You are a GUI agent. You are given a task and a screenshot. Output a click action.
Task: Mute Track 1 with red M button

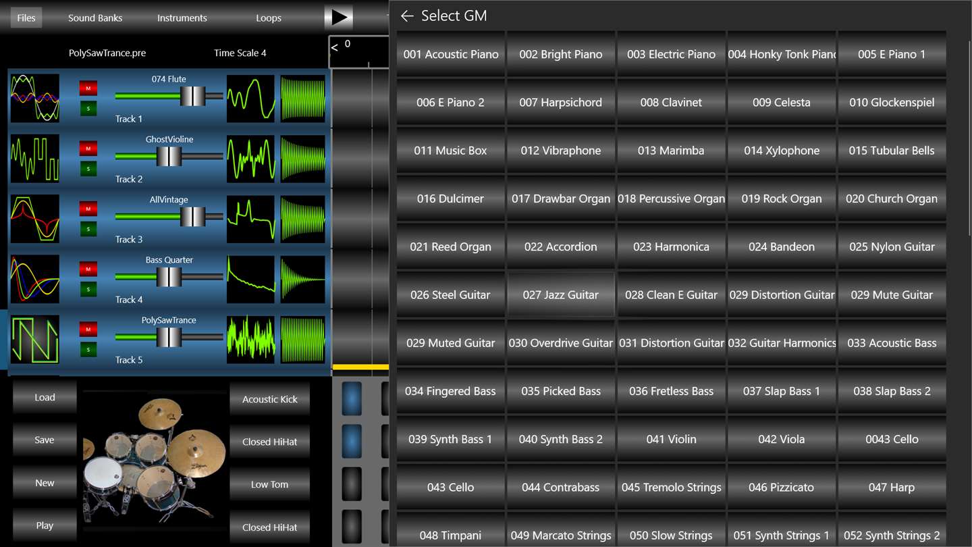pyautogui.click(x=88, y=88)
